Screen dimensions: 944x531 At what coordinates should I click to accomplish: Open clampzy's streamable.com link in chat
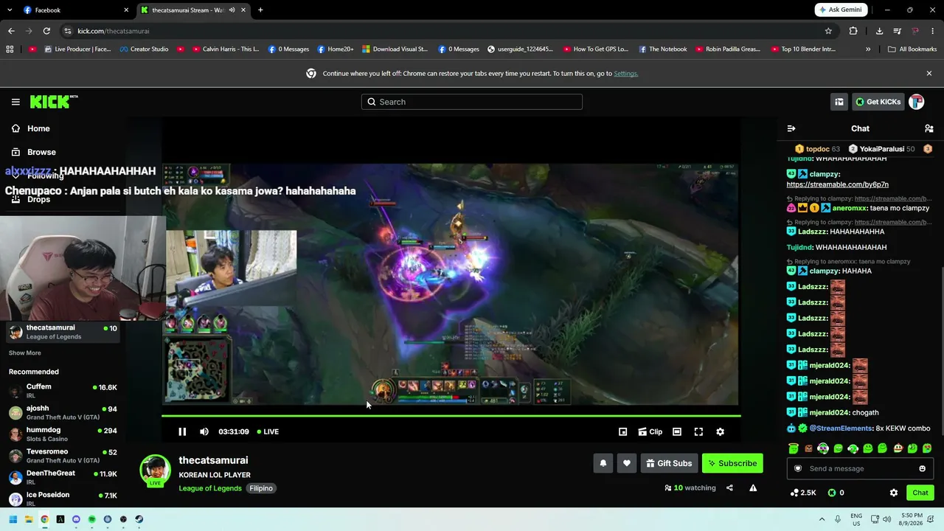tap(838, 184)
